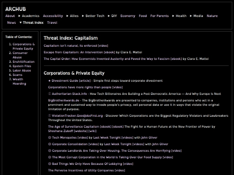Expand the Allies menu arrow
This screenshot has width=234, height=175.
pos(68,16)
